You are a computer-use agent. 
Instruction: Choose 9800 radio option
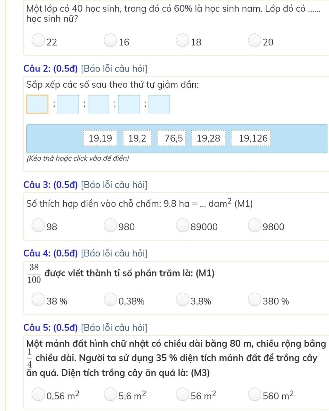pos(254,225)
